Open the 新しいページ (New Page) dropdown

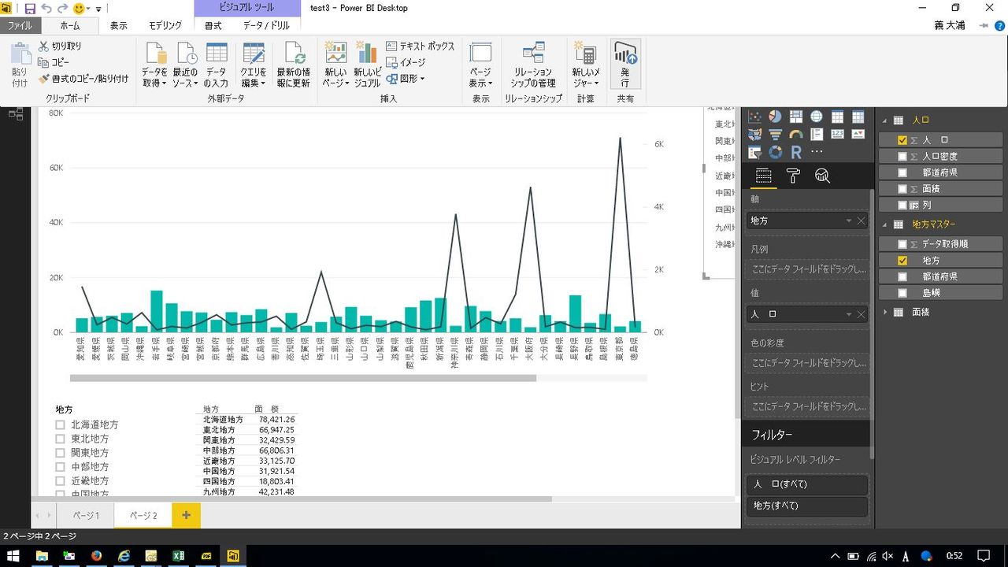tap(335, 65)
